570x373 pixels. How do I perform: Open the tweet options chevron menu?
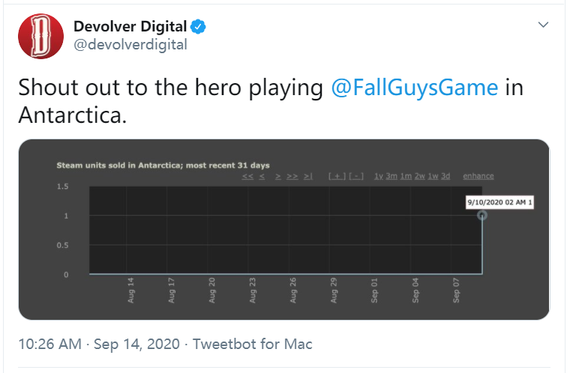click(x=544, y=25)
